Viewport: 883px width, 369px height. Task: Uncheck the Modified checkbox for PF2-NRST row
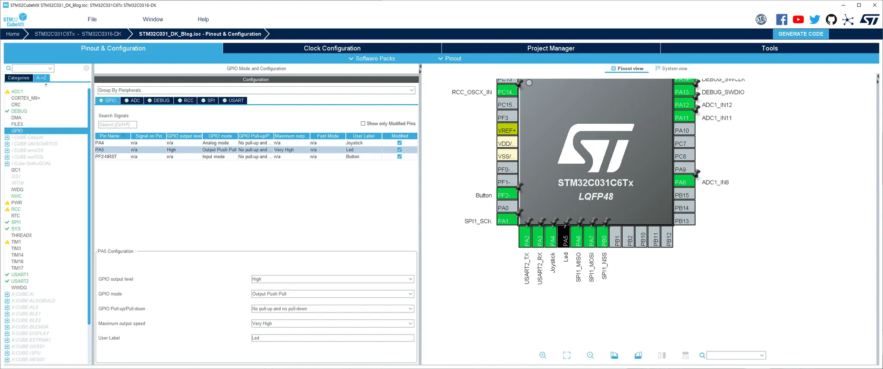click(x=399, y=156)
